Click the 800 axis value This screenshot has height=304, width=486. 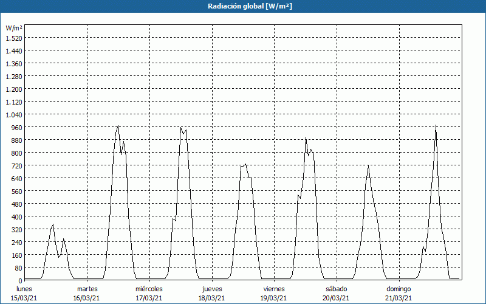[x=17, y=153]
